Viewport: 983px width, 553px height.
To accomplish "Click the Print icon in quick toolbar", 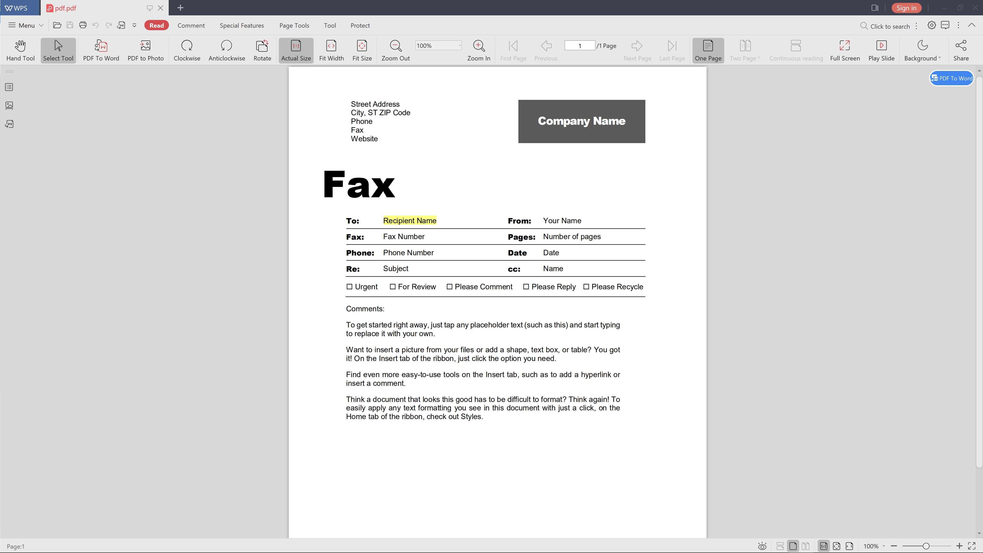I will (83, 25).
